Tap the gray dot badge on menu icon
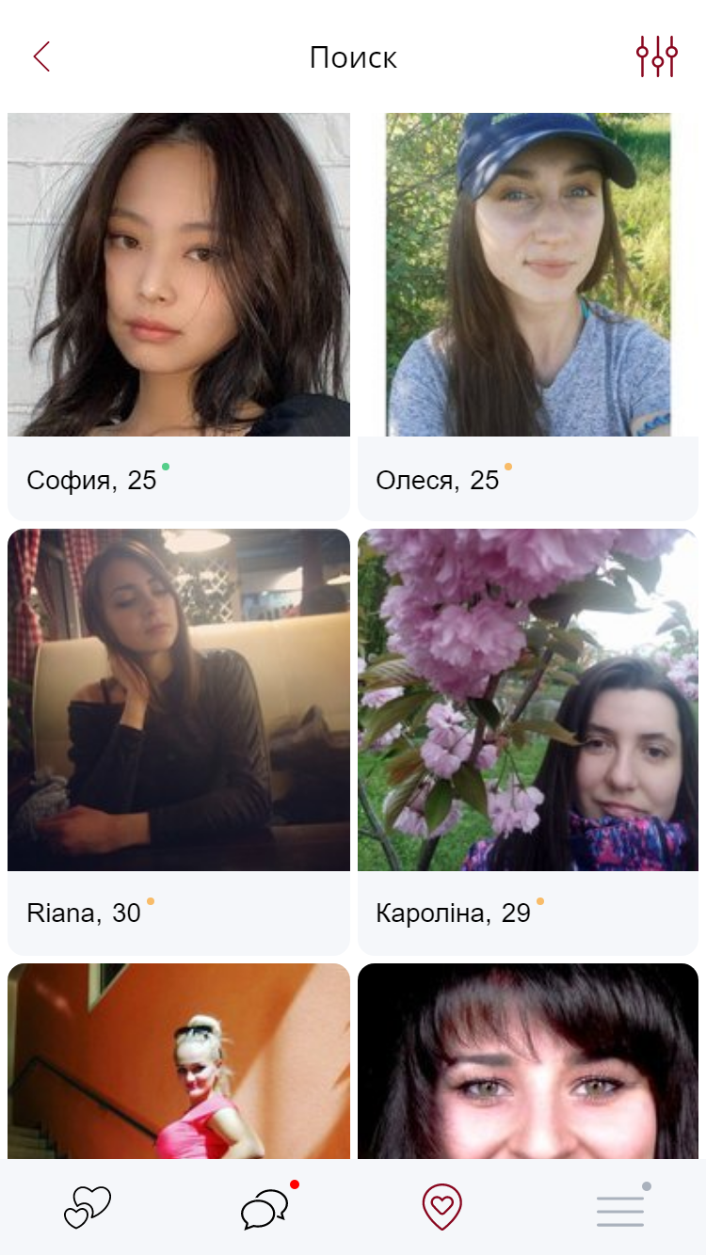This screenshot has width=706, height=1255. 647,1186
